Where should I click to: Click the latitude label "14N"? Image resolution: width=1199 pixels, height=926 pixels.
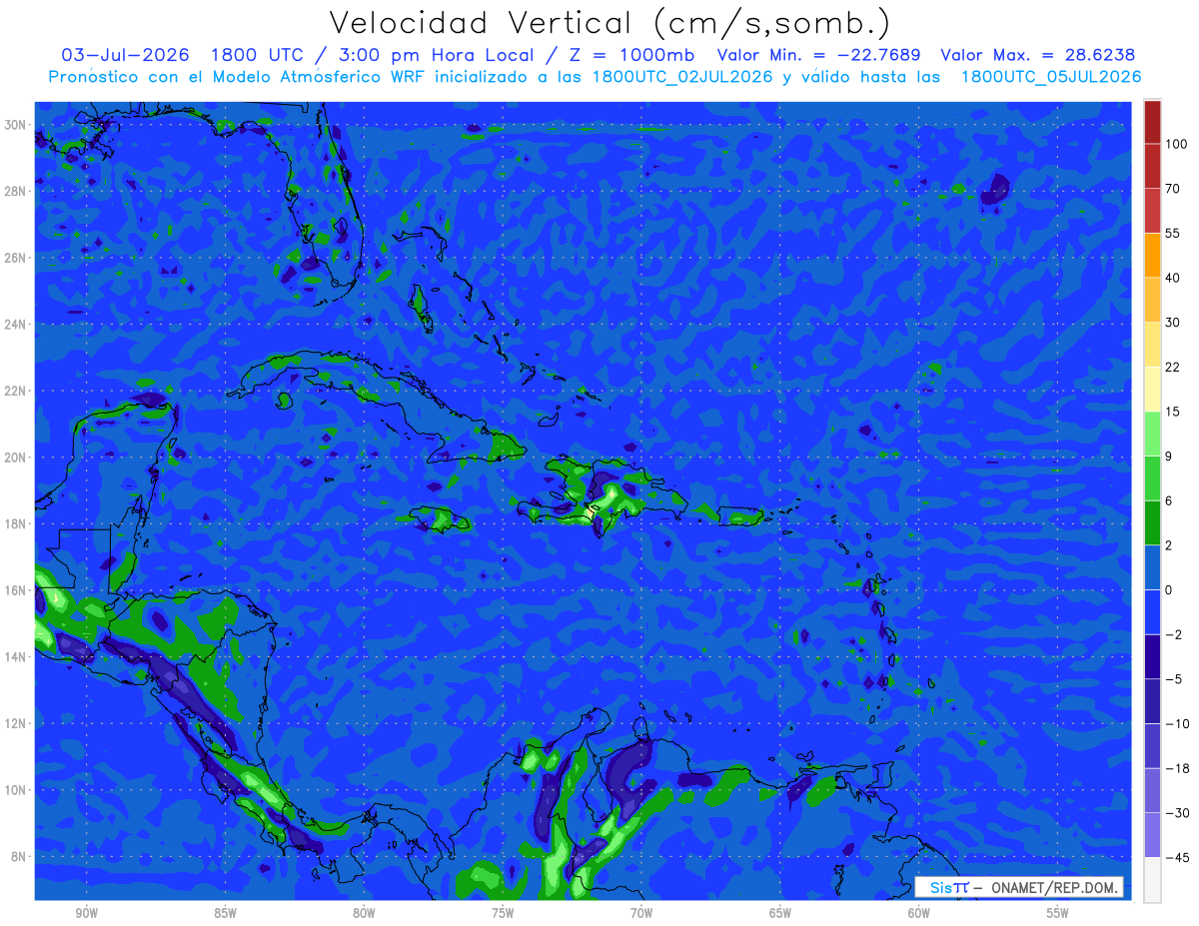tap(17, 657)
